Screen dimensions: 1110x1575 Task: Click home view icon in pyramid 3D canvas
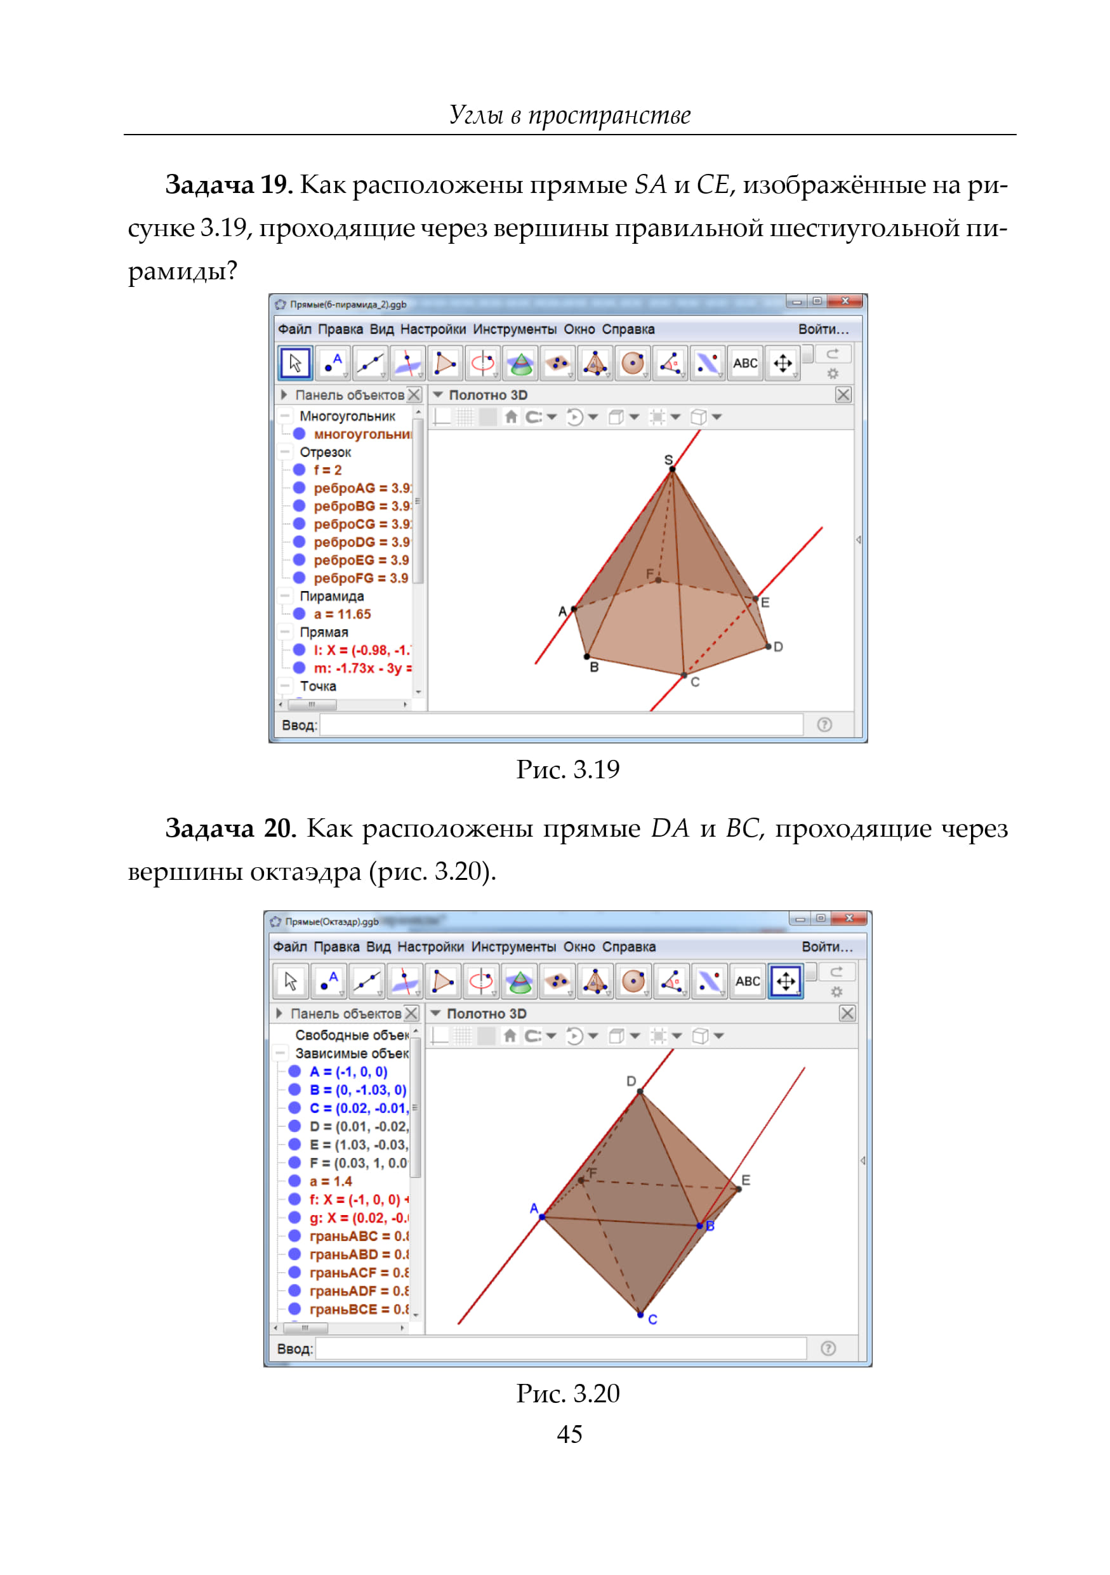pyautogui.click(x=511, y=417)
